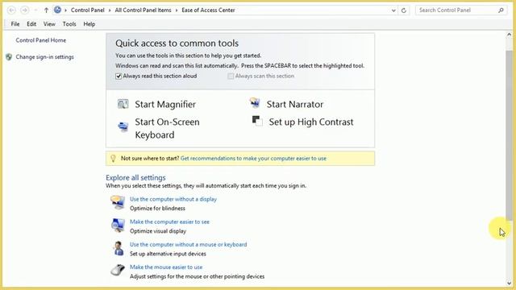
Task: Expand the chevron after Control Panel in the breadcrumb
Action: coord(110,10)
